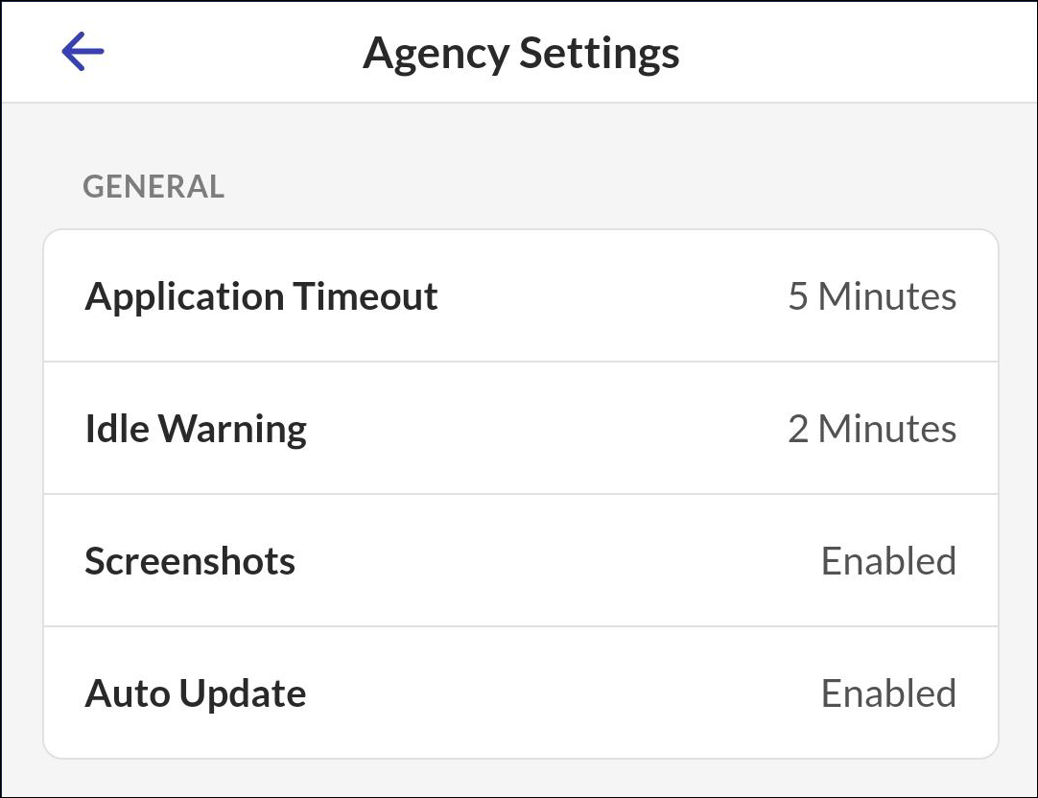Expand Application Timeout duration options
Screen dimensions: 1038x798
pos(871,296)
